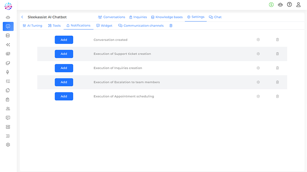Switch to the AI Tuning tab
This screenshot has height=172, width=307.
(x=32, y=26)
